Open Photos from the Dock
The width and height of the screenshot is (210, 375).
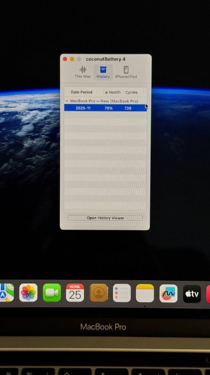[28, 292]
